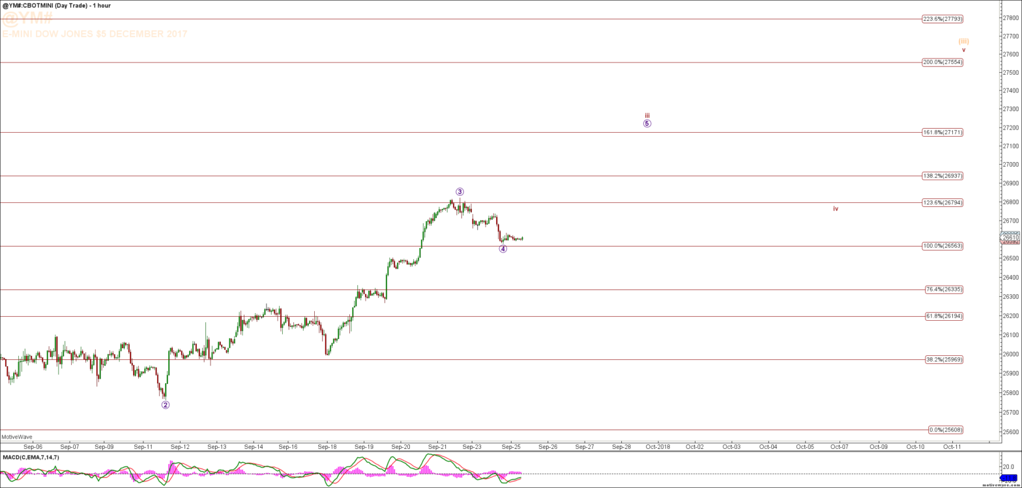Screen dimensions: 1022x488
Task: Select the projected circled wave 5 label
Action: tap(647, 124)
